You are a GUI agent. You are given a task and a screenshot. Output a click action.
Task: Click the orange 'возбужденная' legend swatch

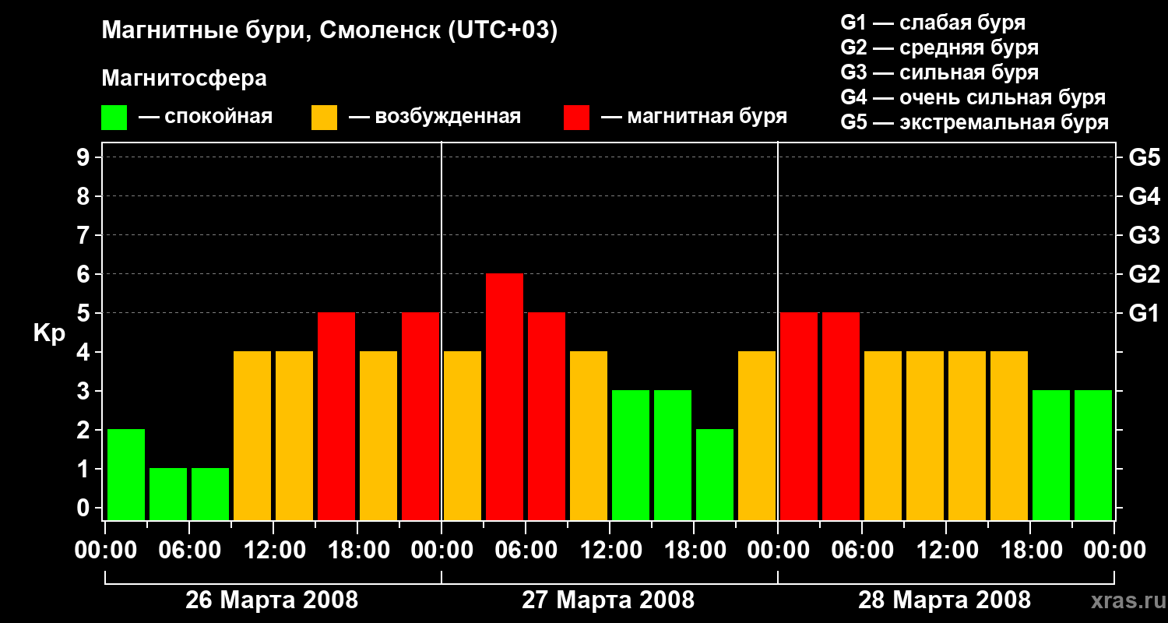coord(324,118)
